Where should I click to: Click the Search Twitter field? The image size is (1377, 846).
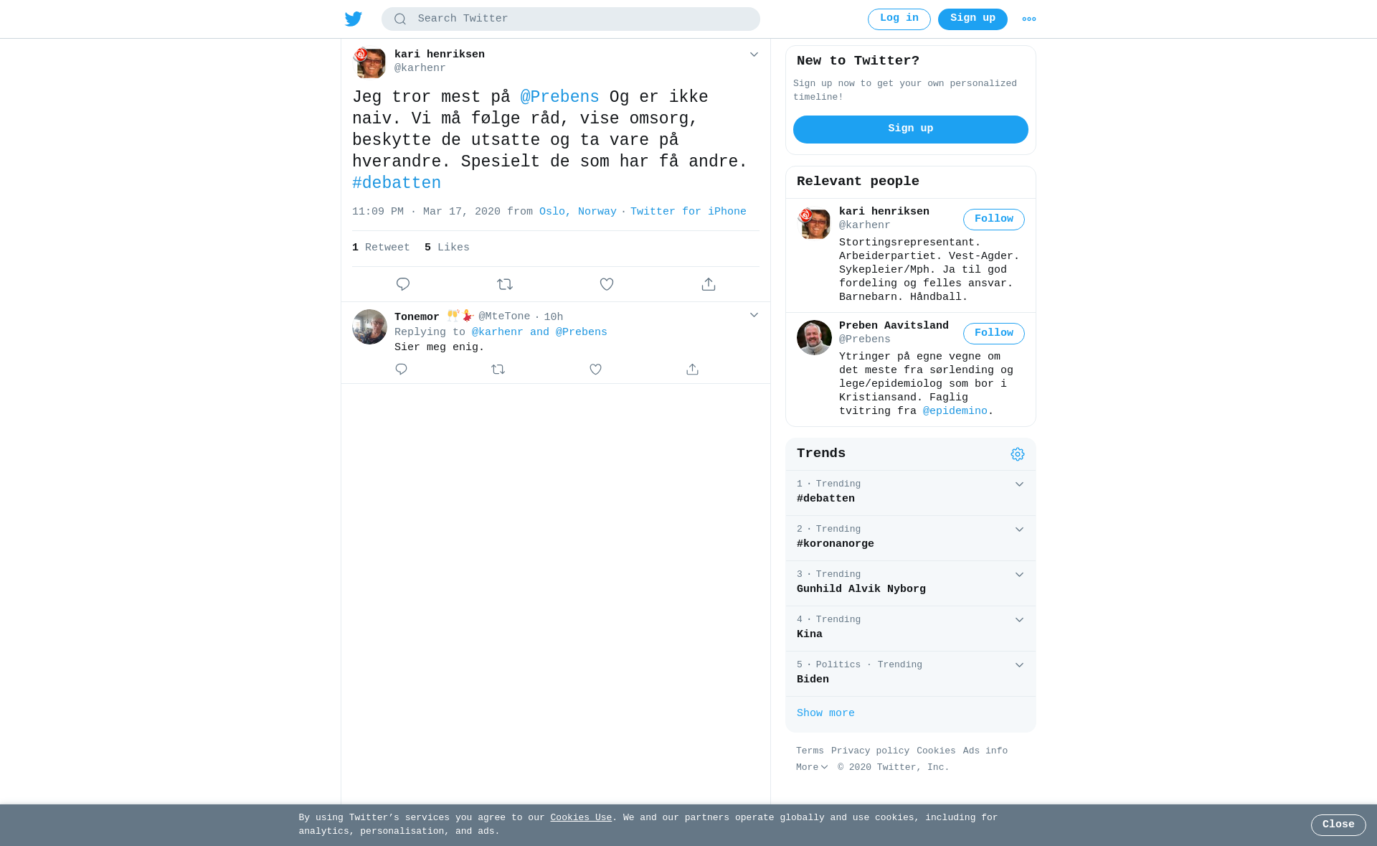571,19
